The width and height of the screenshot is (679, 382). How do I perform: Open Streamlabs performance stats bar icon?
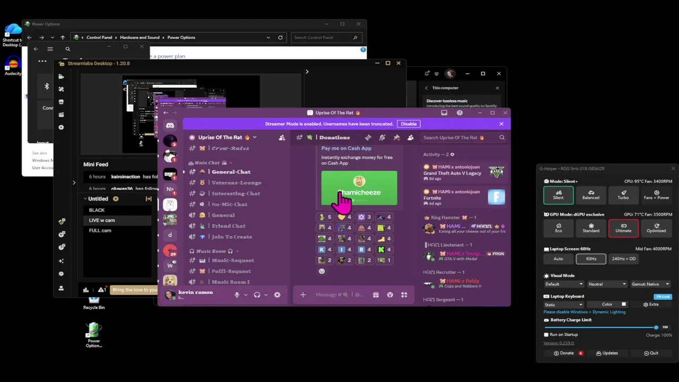click(x=86, y=290)
